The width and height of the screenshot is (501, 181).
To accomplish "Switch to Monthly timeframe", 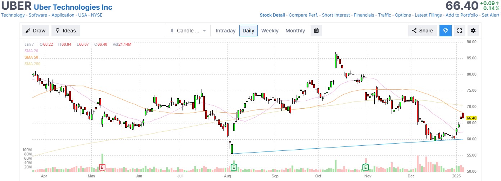I will pos(295,31).
